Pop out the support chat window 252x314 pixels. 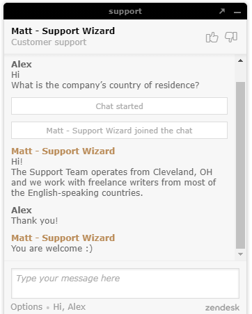222,11
